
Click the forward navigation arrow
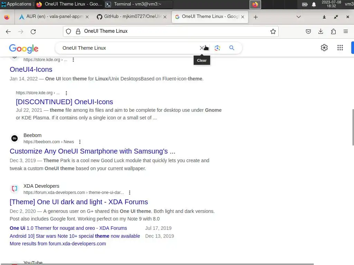coord(21,31)
